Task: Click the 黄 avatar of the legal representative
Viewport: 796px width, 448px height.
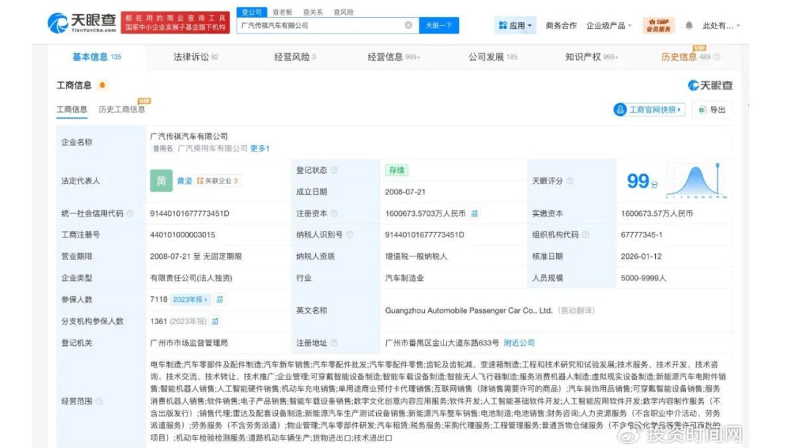Action: coord(161,180)
